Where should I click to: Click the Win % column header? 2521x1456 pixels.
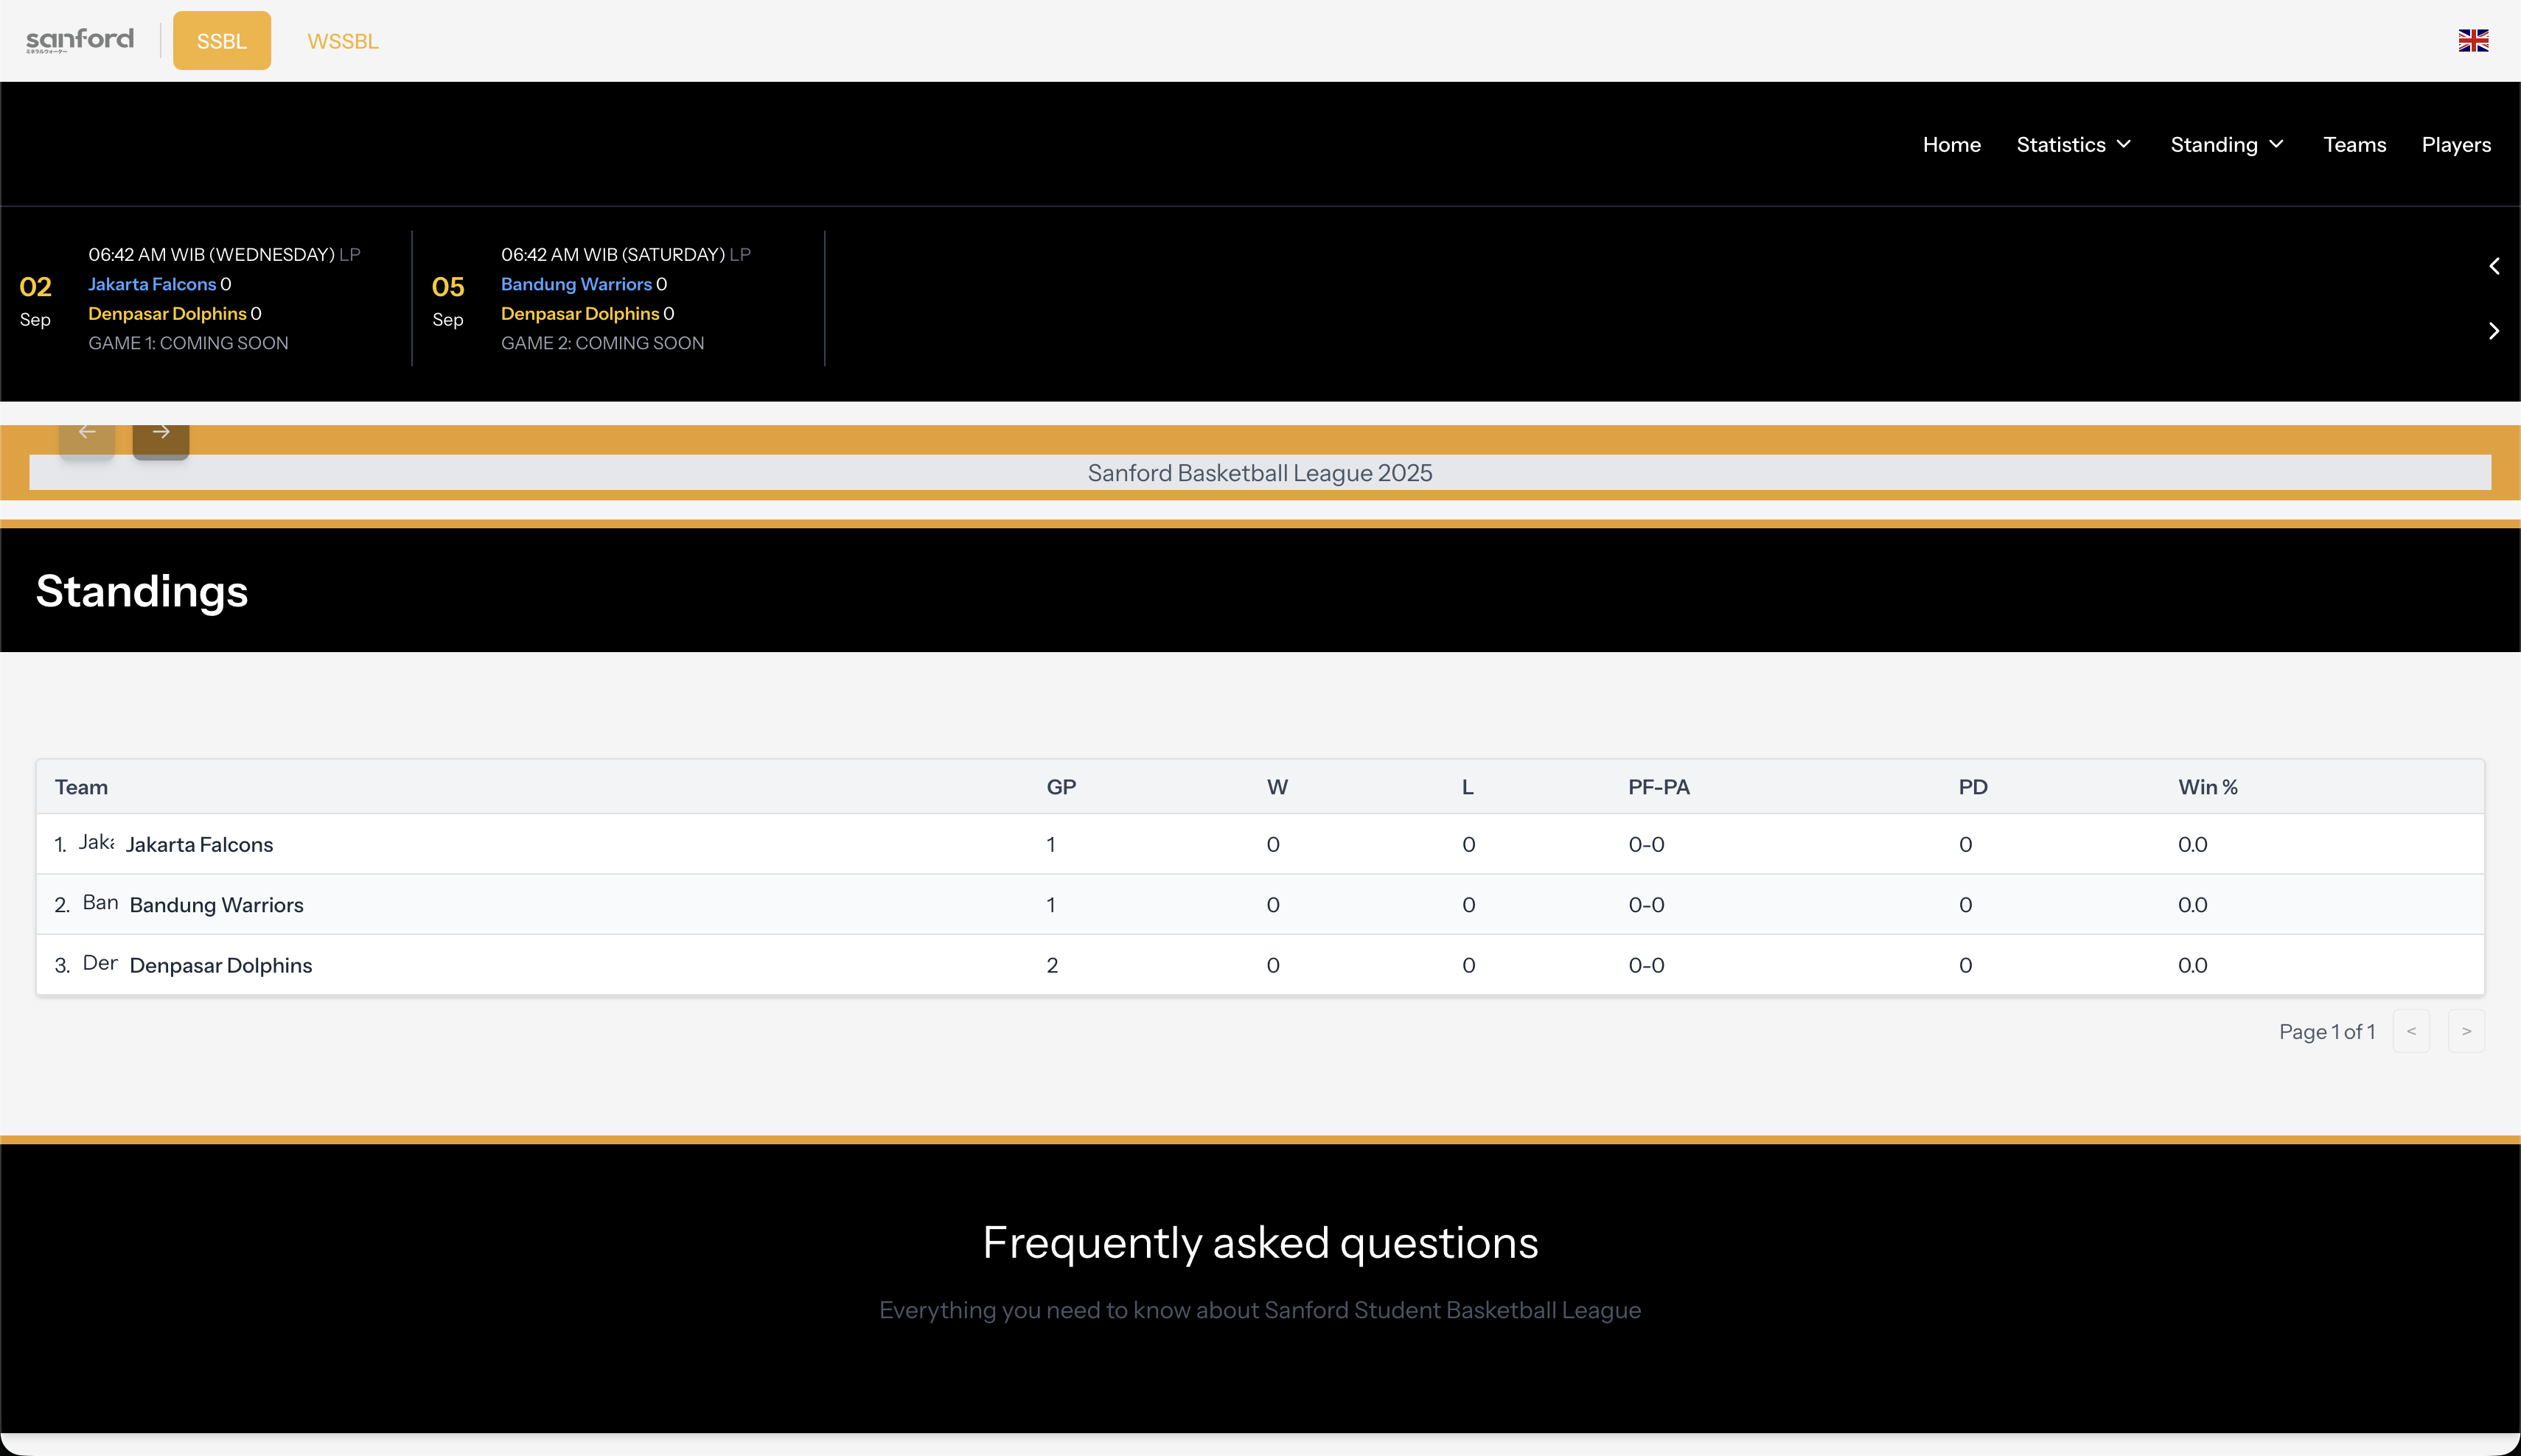pyautogui.click(x=2208, y=787)
